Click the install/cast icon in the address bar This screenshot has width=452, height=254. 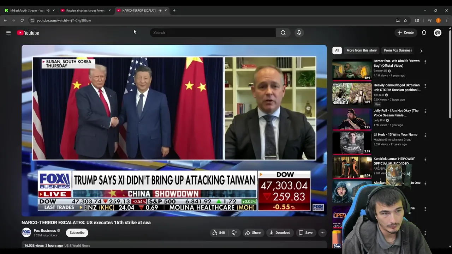pos(398,20)
